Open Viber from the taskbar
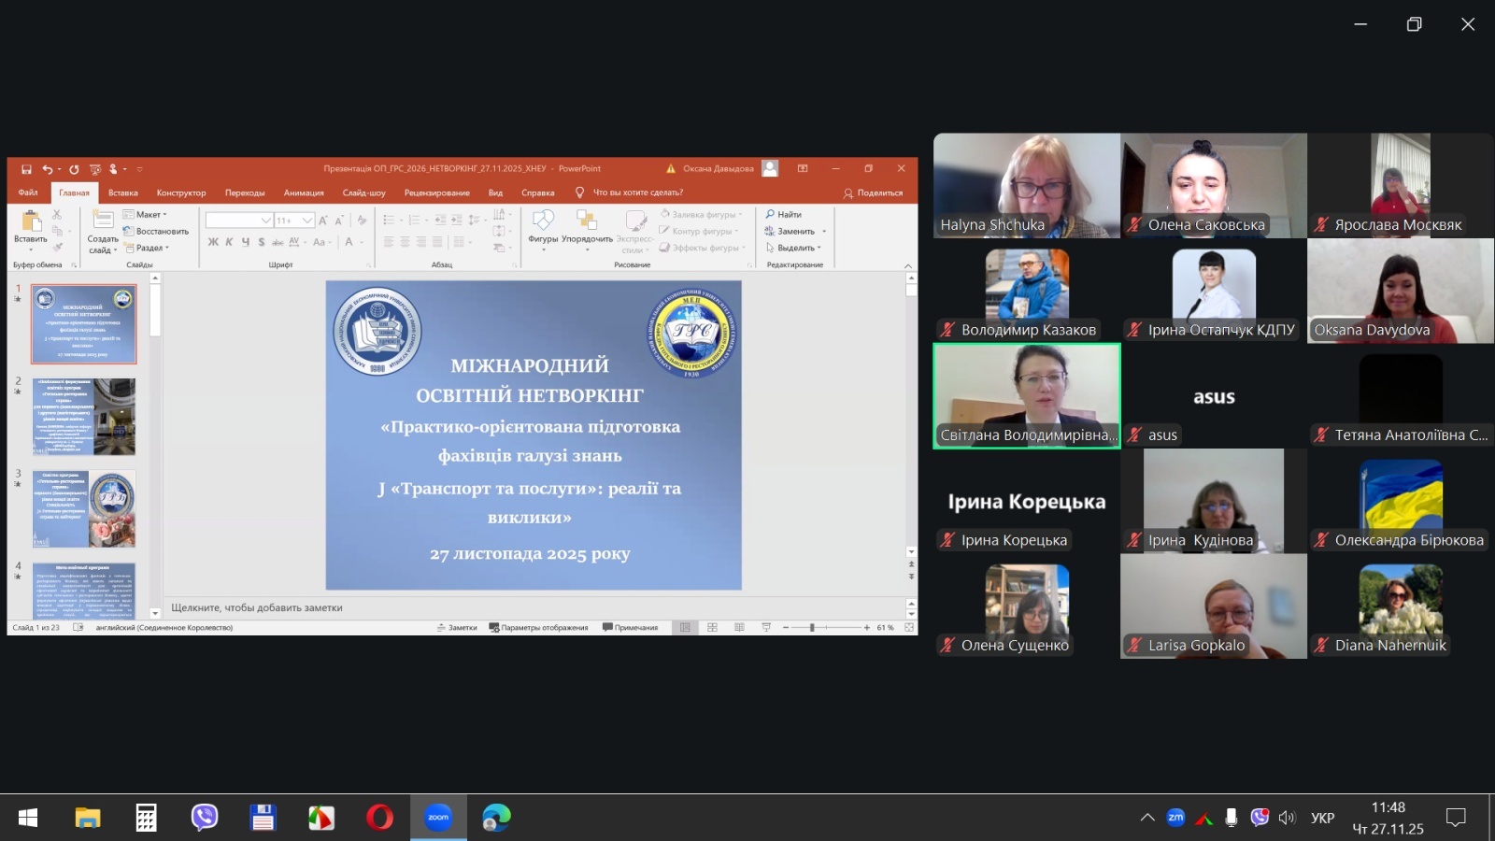This screenshot has width=1495, height=841. (x=204, y=818)
